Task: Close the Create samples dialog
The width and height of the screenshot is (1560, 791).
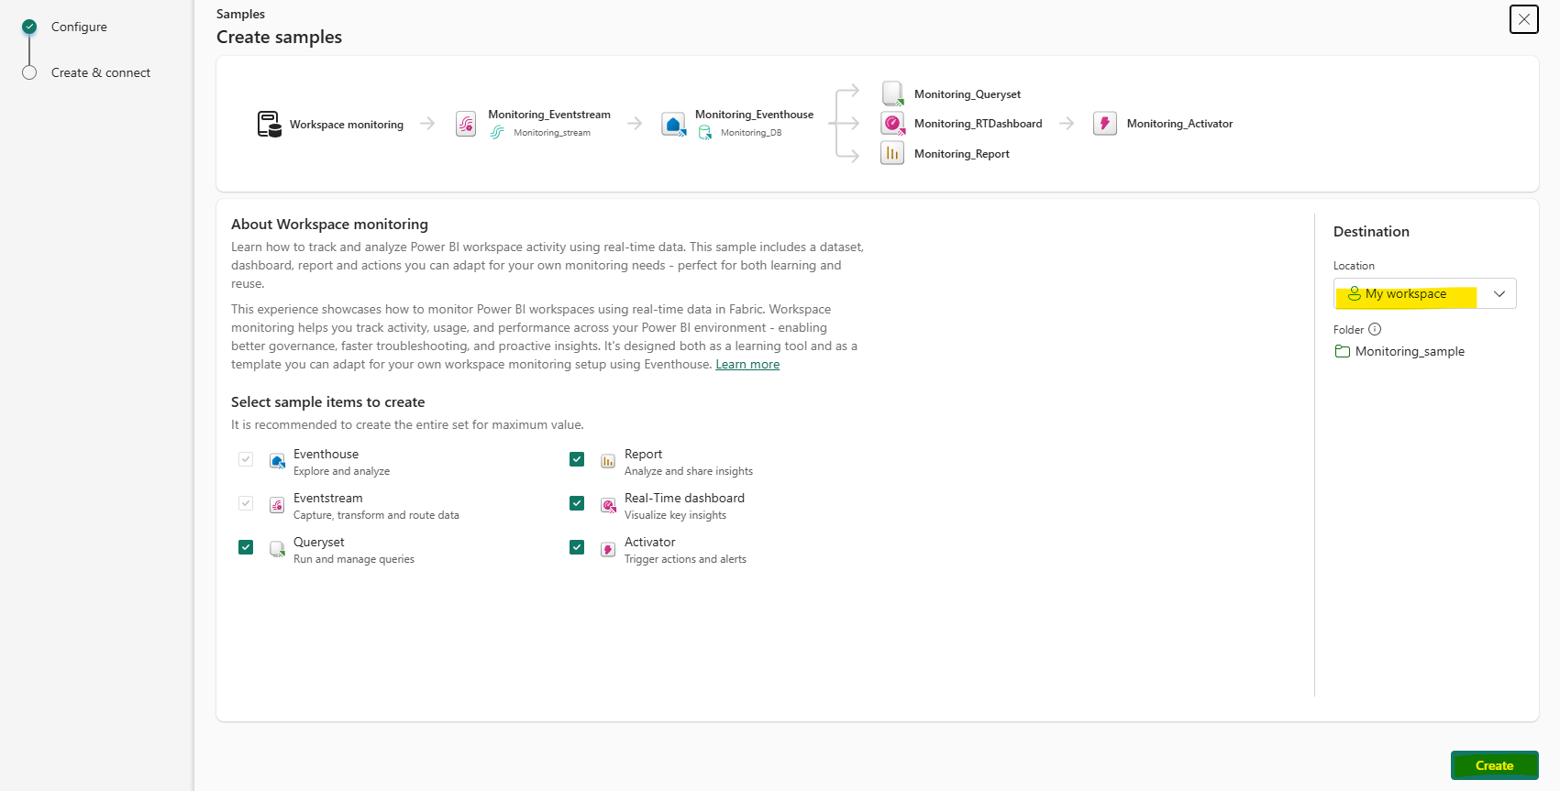Action: pyautogui.click(x=1524, y=18)
